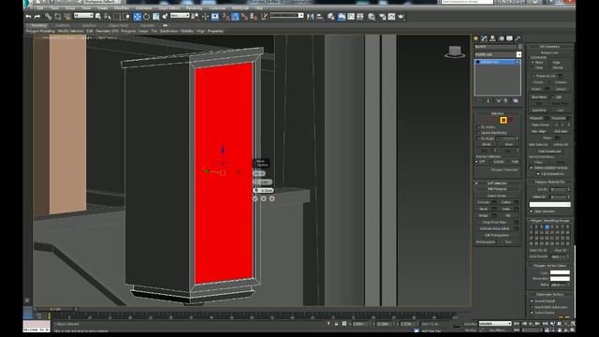This screenshot has width=599, height=337.
Task: Open the selection filter dropdown in toolbar
Action: coord(83,16)
